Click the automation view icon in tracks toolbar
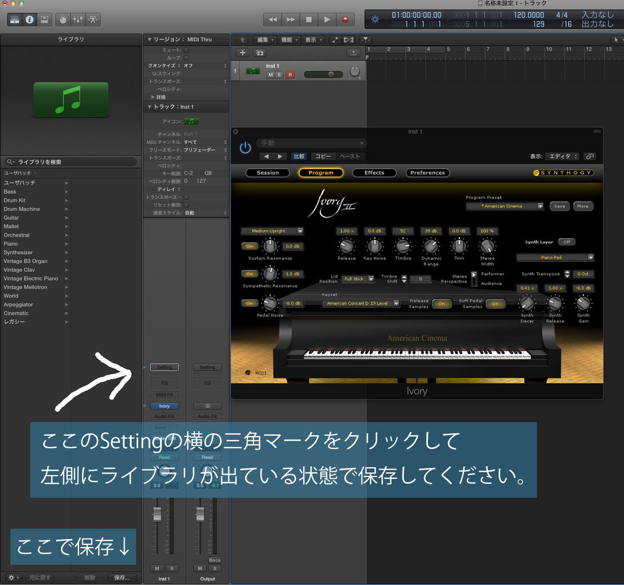This screenshot has width=624, height=585. 335,40
